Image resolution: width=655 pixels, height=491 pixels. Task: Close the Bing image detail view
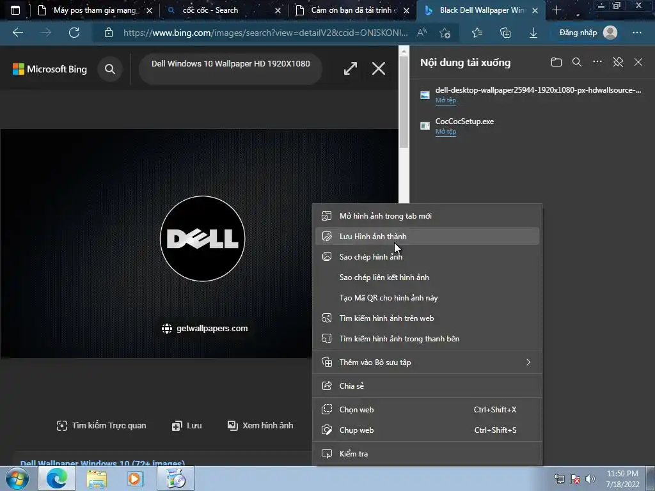click(x=379, y=68)
